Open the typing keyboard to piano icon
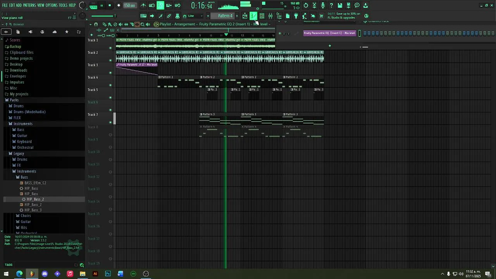The image size is (496, 279). point(143,16)
